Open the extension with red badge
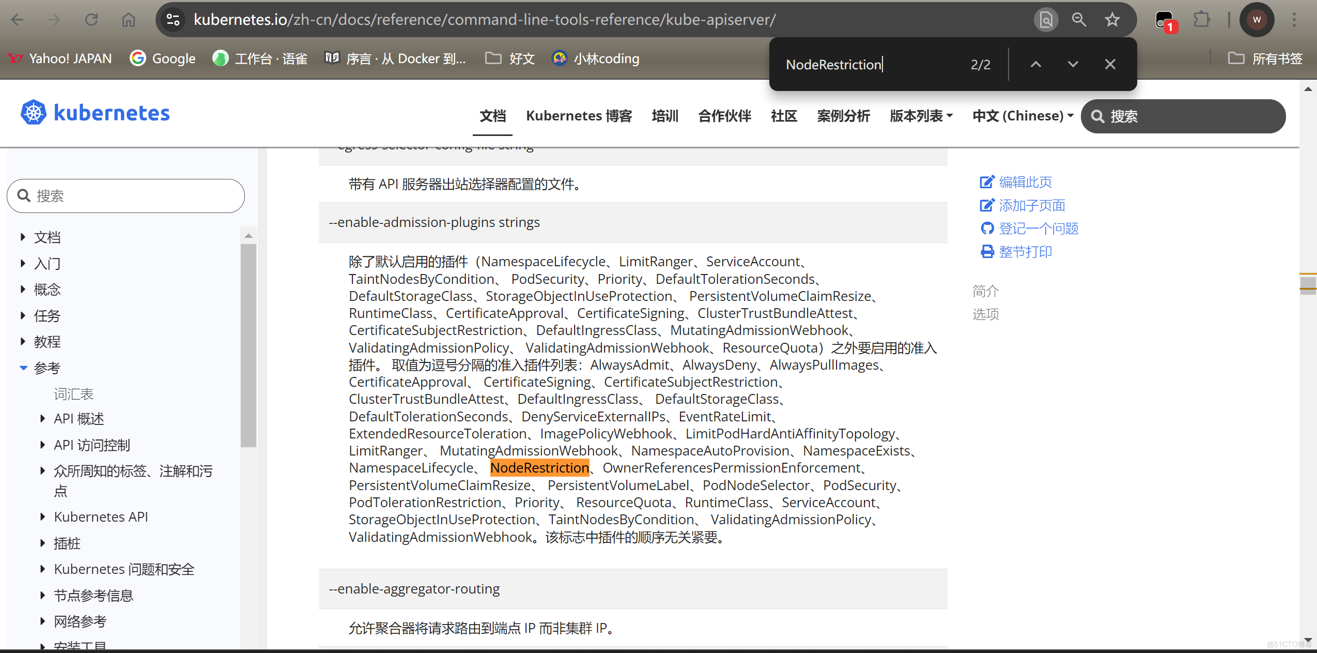Image resolution: width=1317 pixels, height=653 pixels. pyautogui.click(x=1165, y=21)
